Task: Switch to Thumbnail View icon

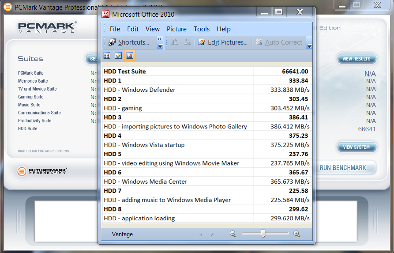Action: tap(107, 56)
